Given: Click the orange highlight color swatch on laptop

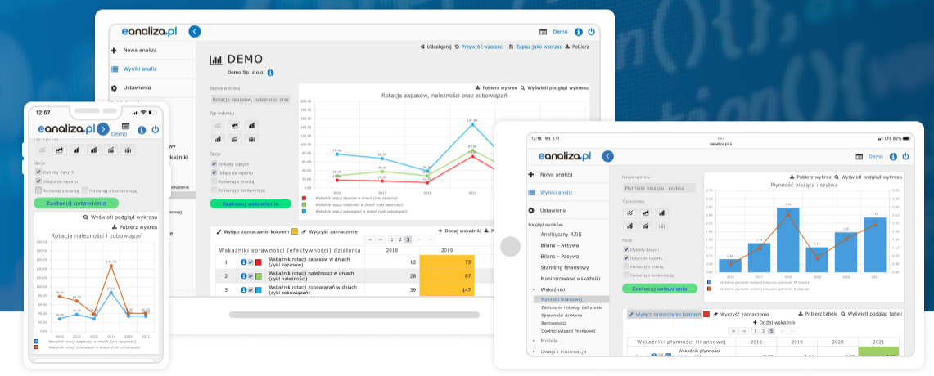Looking at the screenshot, I should (x=294, y=231).
